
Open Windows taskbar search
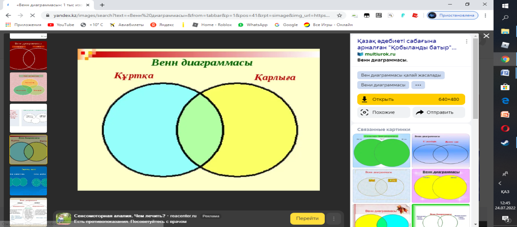point(505,18)
